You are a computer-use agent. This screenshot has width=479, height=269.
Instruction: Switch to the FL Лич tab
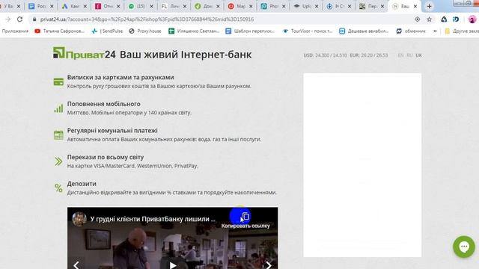point(174,6)
